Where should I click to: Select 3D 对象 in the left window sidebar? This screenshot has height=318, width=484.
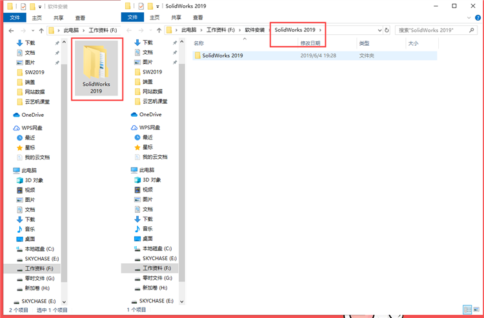(x=30, y=180)
